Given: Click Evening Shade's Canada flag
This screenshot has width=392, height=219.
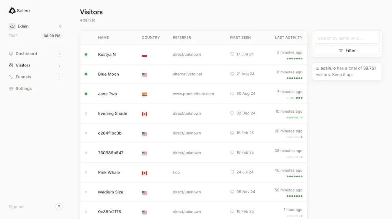Looking at the screenshot, I should point(144,114).
